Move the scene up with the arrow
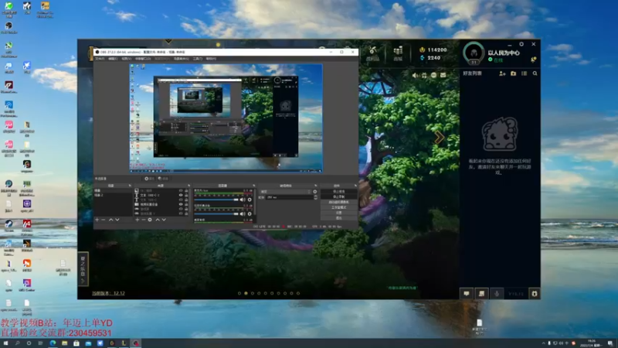Image resolution: width=618 pixels, height=348 pixels. point(110,220)
